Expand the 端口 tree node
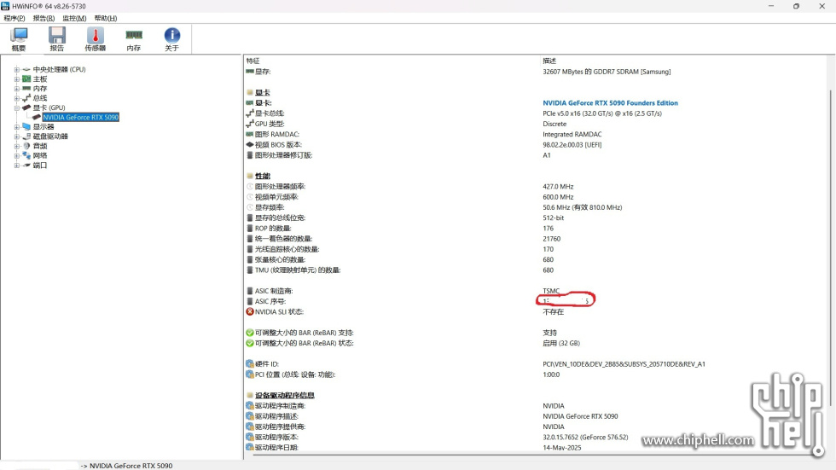The image size is (836, 470). tap(16, 165)
